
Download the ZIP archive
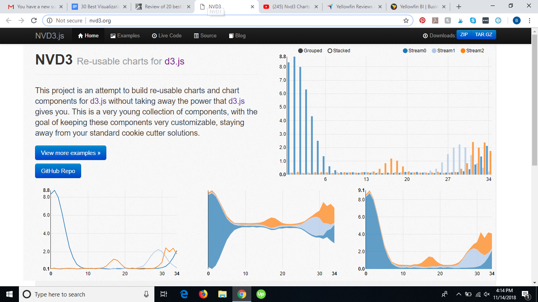tap(464, 35)
